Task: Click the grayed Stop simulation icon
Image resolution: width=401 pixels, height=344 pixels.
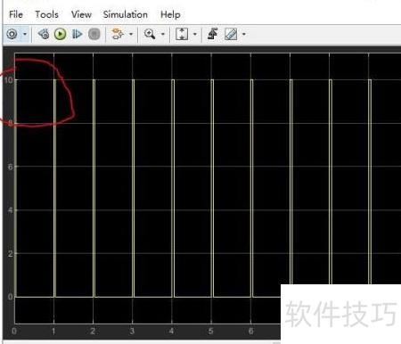Action: 94,34
